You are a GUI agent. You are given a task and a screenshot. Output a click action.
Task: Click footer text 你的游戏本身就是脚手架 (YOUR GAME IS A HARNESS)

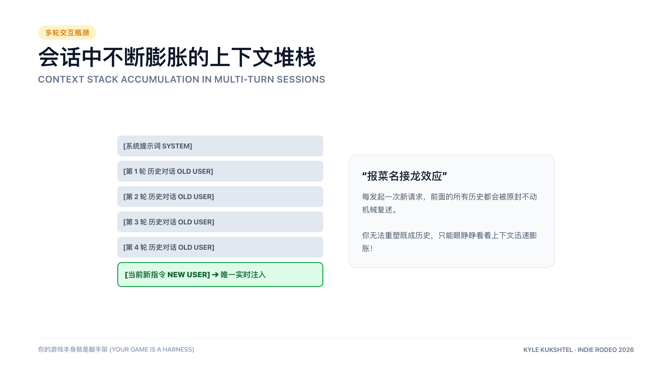pyautogui.click(x=116, y=349)
